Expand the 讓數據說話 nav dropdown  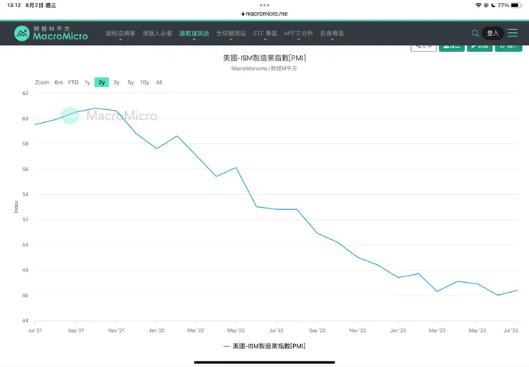194,34
